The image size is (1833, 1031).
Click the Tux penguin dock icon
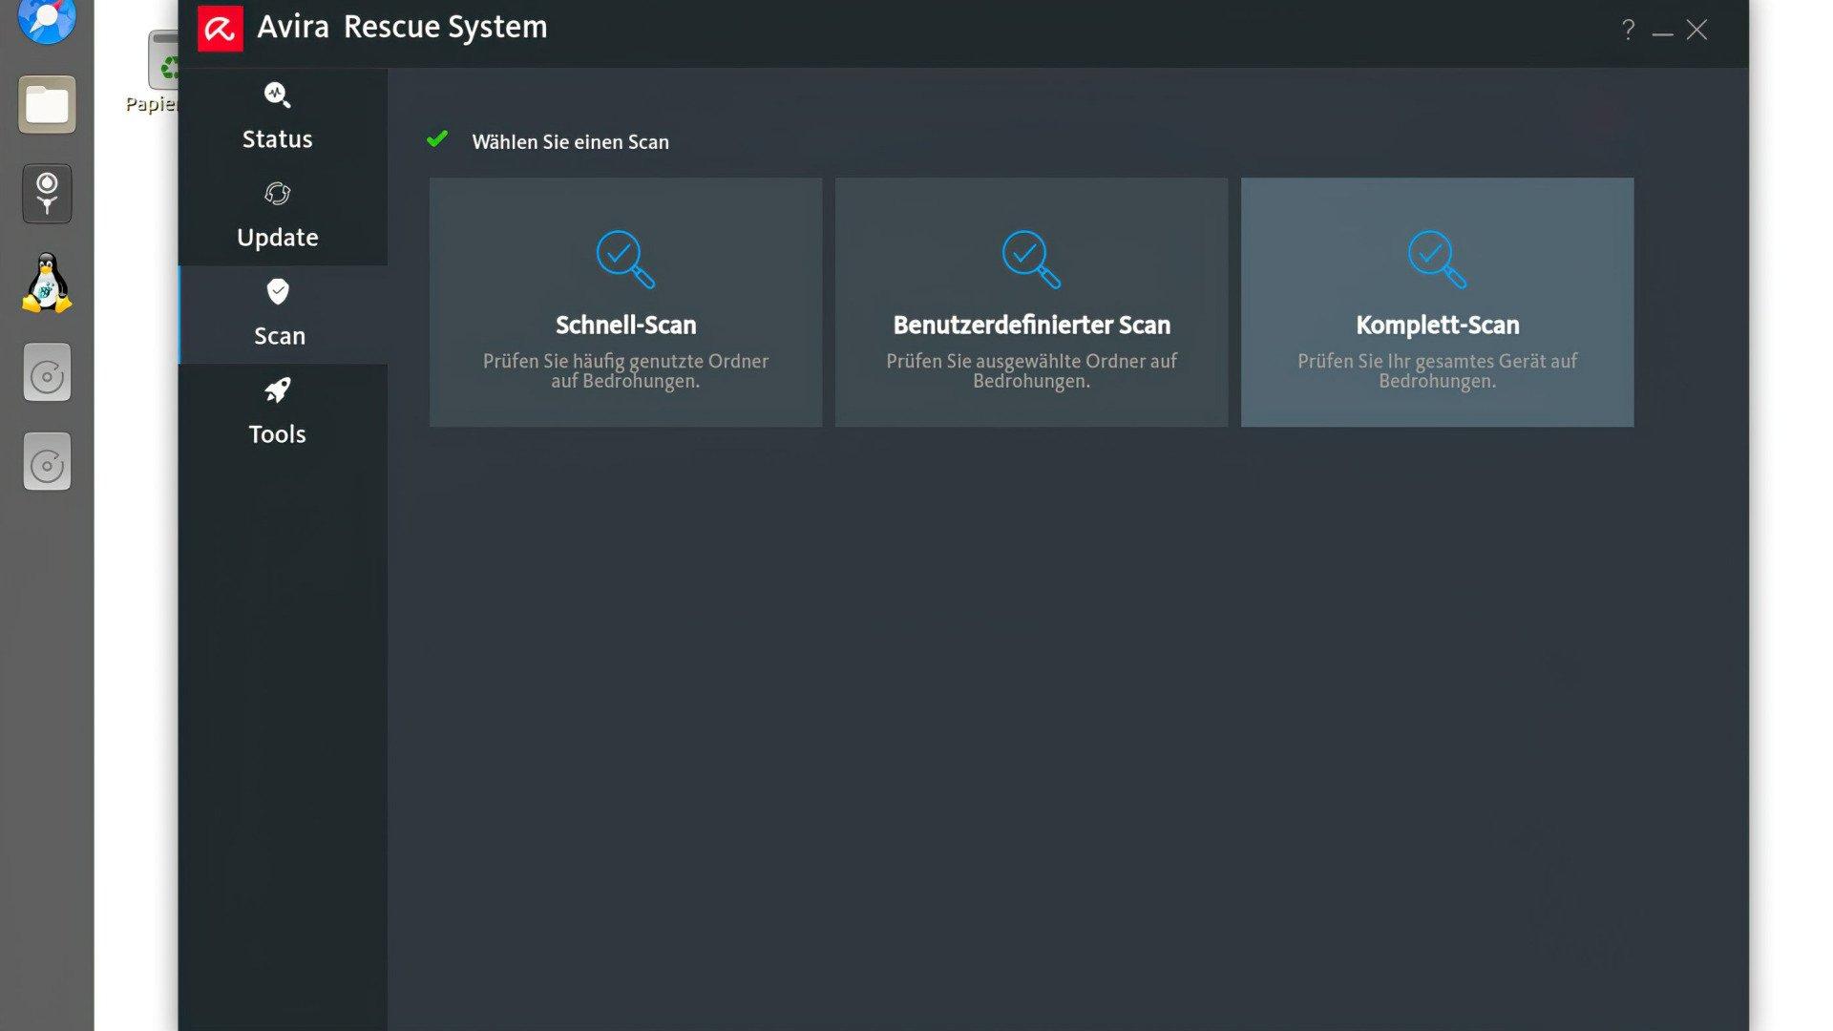(x=47, y=283)
